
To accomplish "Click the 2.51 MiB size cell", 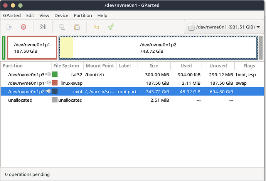I will pyautogui.click(x=160, y=100).
